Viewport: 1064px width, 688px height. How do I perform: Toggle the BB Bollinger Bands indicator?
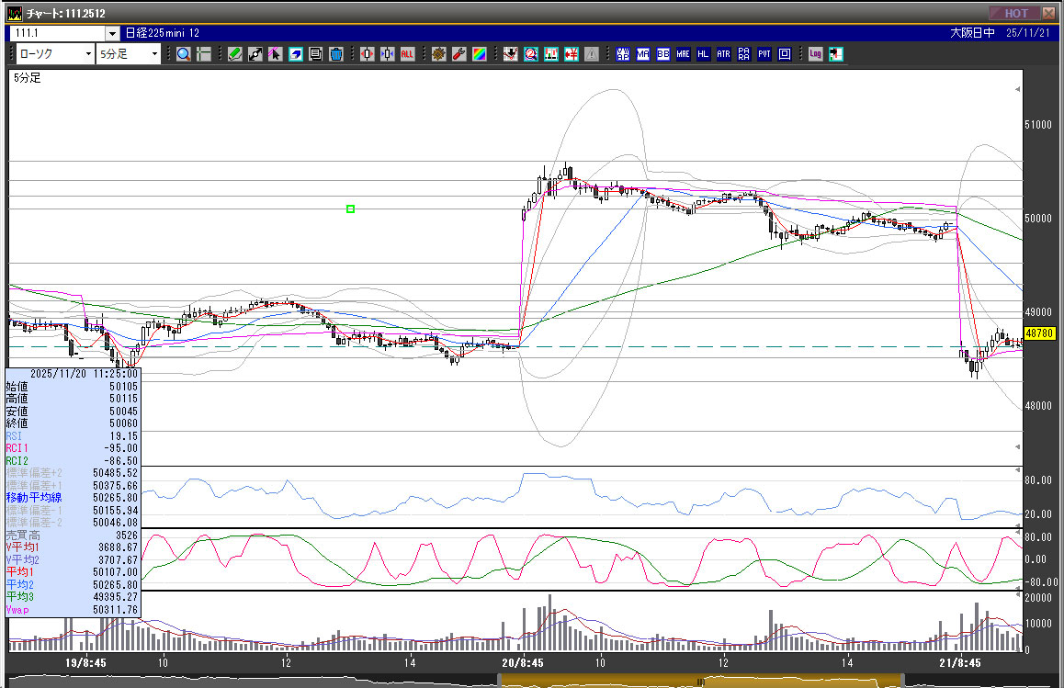[x=663, y=54]
